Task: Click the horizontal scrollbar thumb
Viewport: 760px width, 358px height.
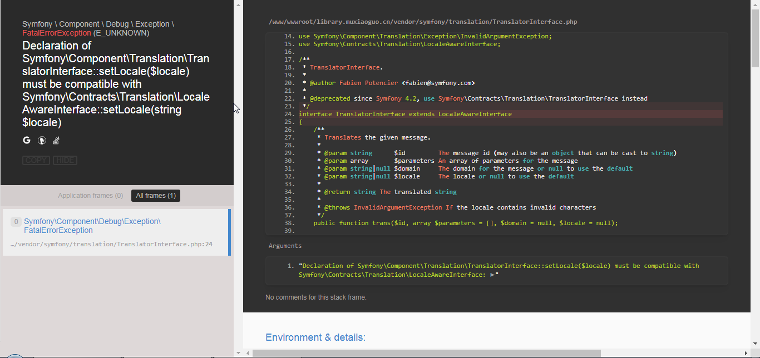Action: click(426, 353)
